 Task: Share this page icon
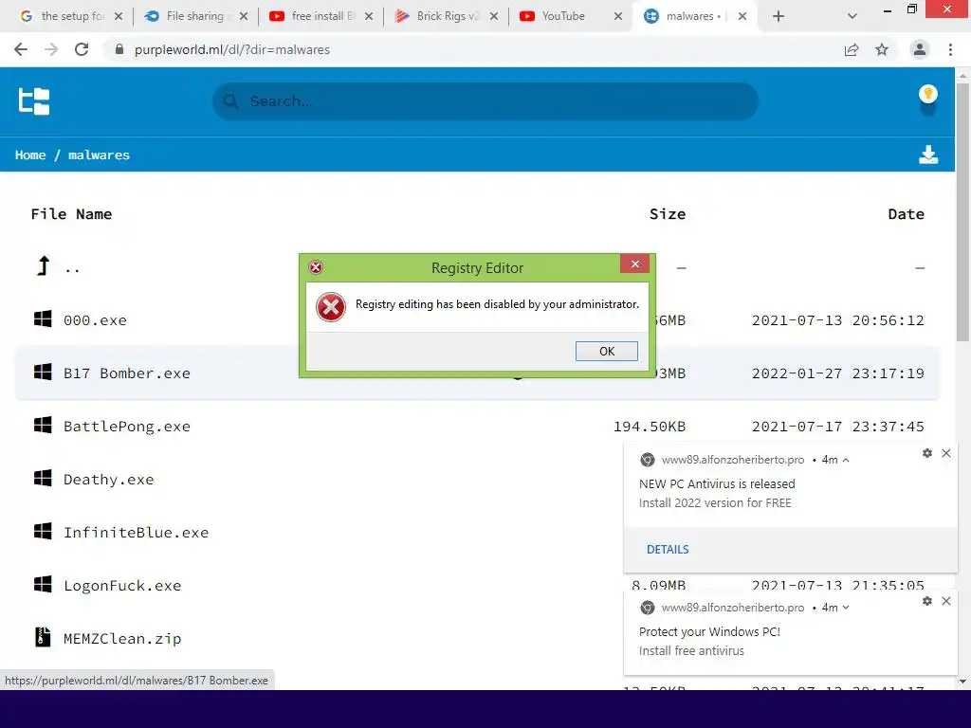coord(852,49)
